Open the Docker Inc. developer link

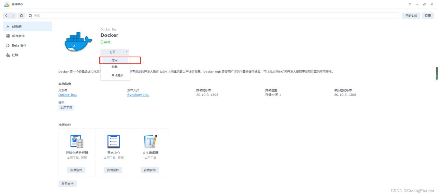point(67,95)
